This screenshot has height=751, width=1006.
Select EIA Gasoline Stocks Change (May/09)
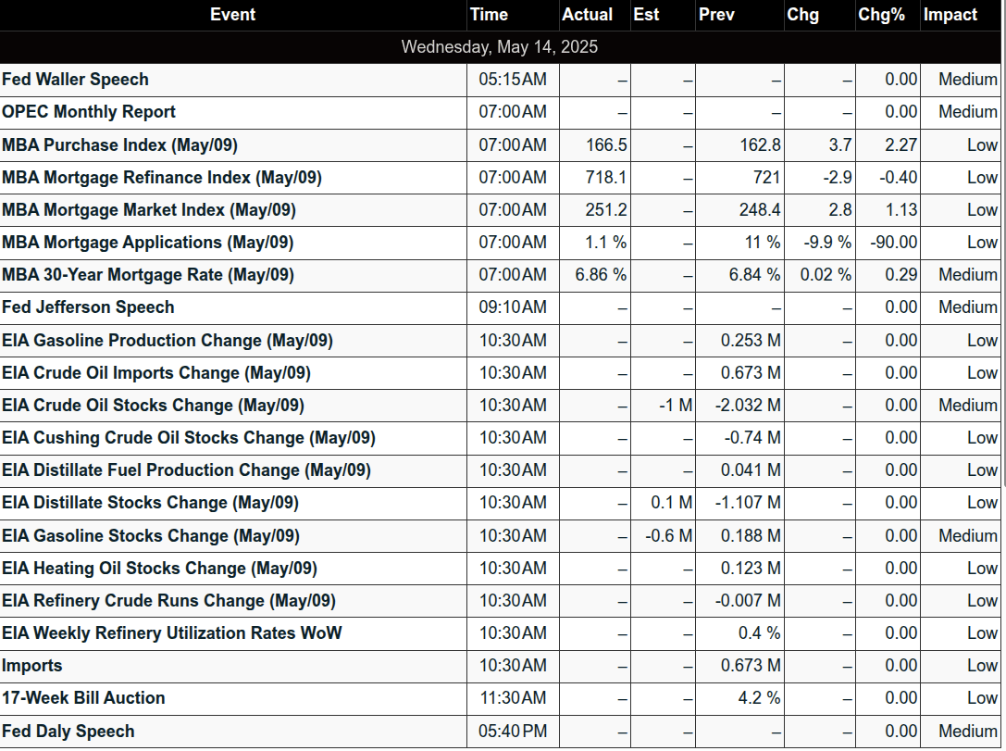(x=151, y=536)
